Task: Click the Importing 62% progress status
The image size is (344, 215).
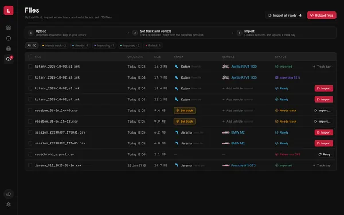Action: [288, 77]
